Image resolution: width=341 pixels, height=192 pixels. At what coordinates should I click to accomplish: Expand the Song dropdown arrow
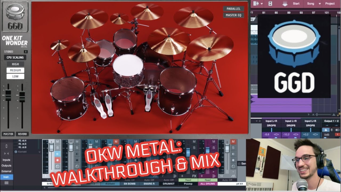coord(320,4)
